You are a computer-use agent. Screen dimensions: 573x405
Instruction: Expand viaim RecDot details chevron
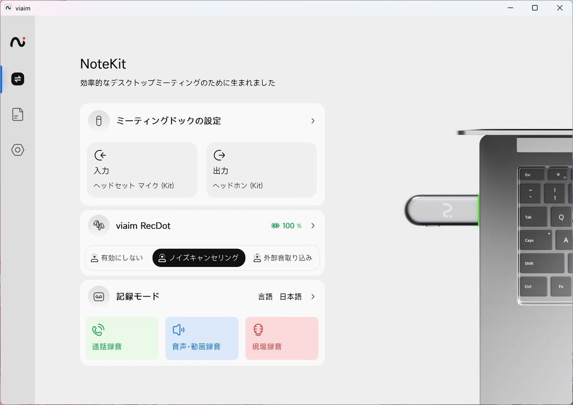313,225
